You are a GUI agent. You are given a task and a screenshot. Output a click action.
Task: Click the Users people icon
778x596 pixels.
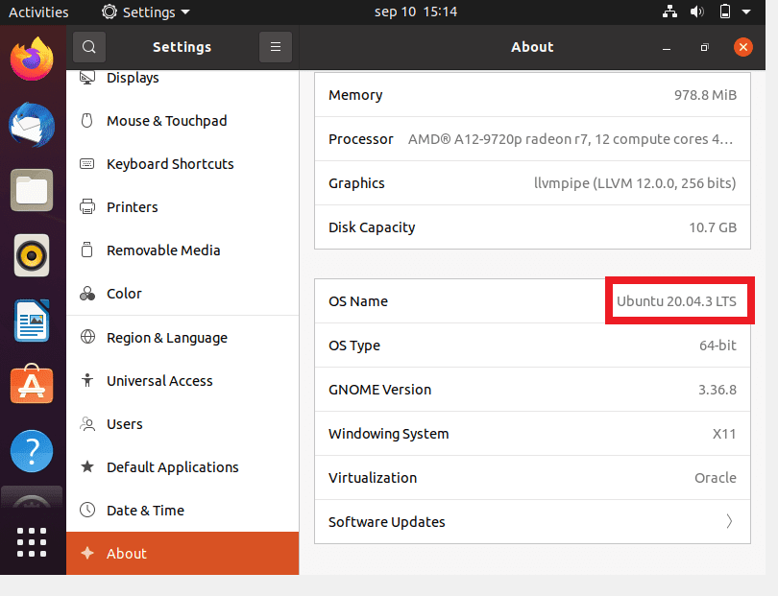87,424
